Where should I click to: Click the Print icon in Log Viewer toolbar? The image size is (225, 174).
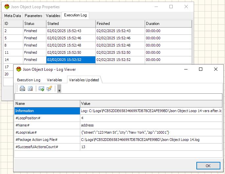pyautogui.click(x=22, y=89)
